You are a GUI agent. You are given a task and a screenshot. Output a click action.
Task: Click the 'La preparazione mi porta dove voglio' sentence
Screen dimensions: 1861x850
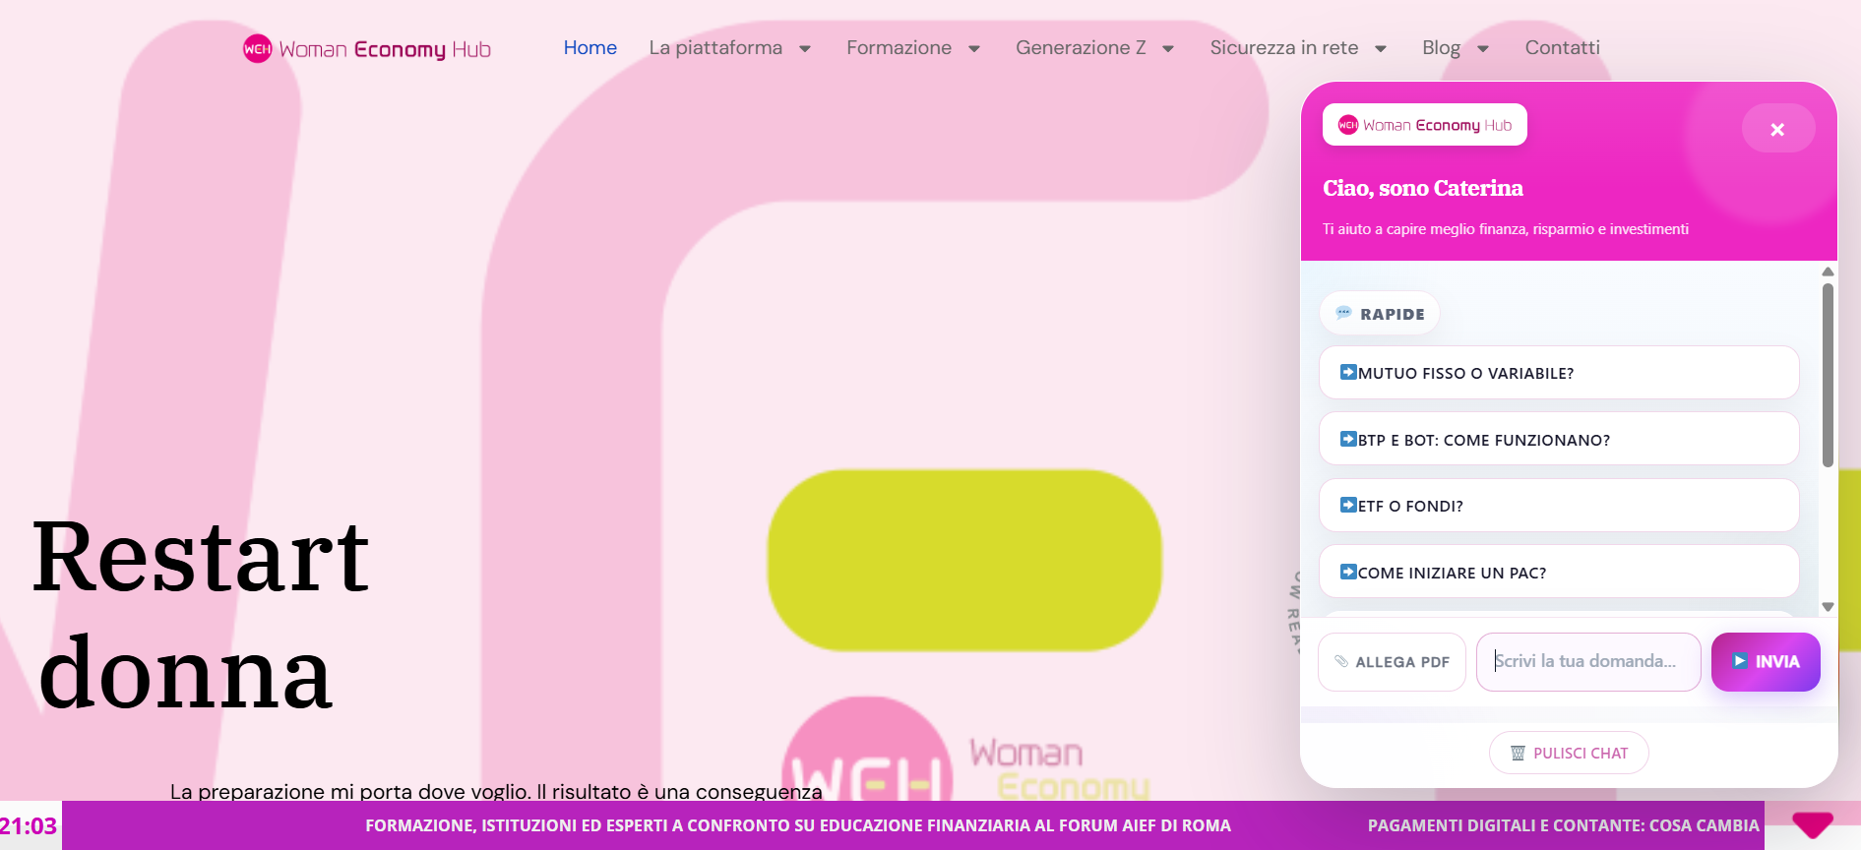pos(496,791)
